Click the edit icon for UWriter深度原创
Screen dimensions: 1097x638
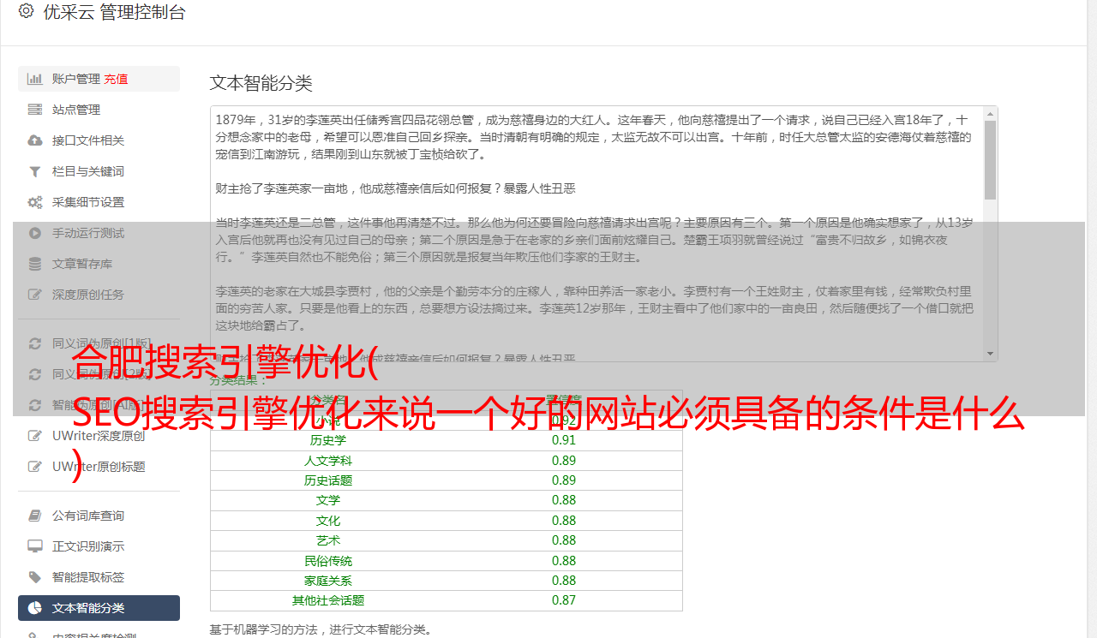pos(35,436)
